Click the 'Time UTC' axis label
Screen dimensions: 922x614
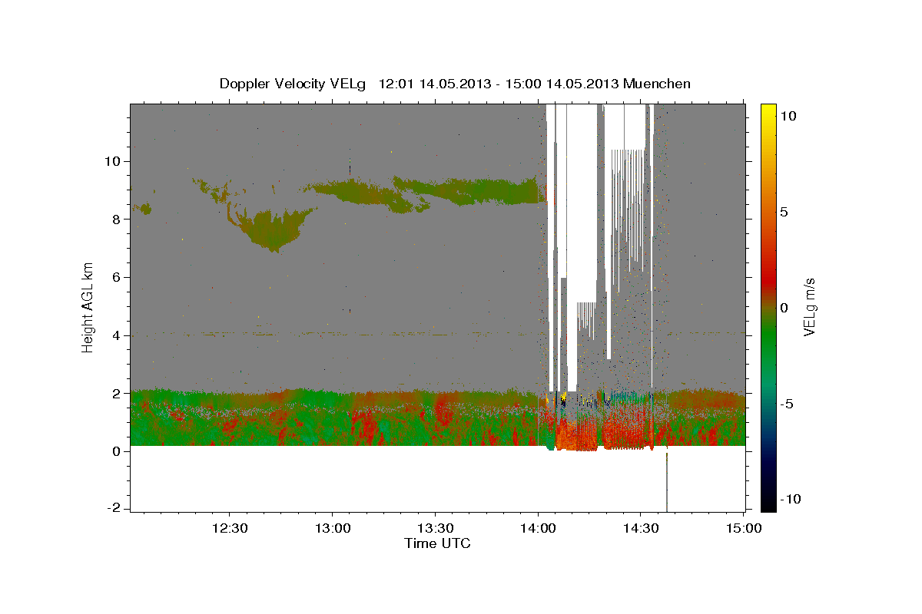[x=437, y=543]
